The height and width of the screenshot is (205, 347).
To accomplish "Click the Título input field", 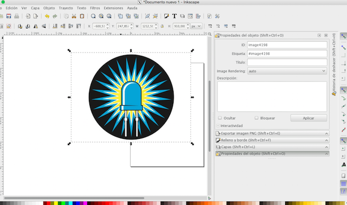I will click(287, 62).
